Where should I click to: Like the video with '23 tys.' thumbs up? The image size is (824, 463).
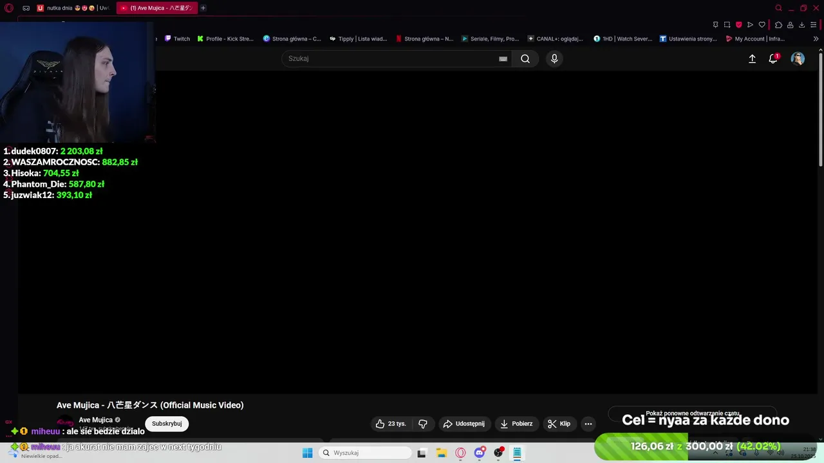(390, 424)
